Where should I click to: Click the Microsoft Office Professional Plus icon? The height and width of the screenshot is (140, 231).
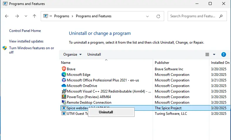[64, 80]
